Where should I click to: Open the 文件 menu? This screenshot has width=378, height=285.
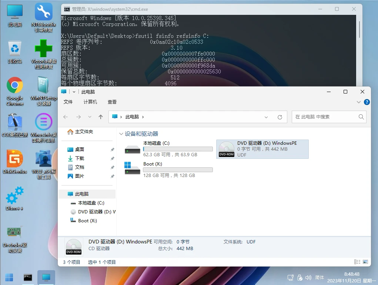tap(68, 102)
